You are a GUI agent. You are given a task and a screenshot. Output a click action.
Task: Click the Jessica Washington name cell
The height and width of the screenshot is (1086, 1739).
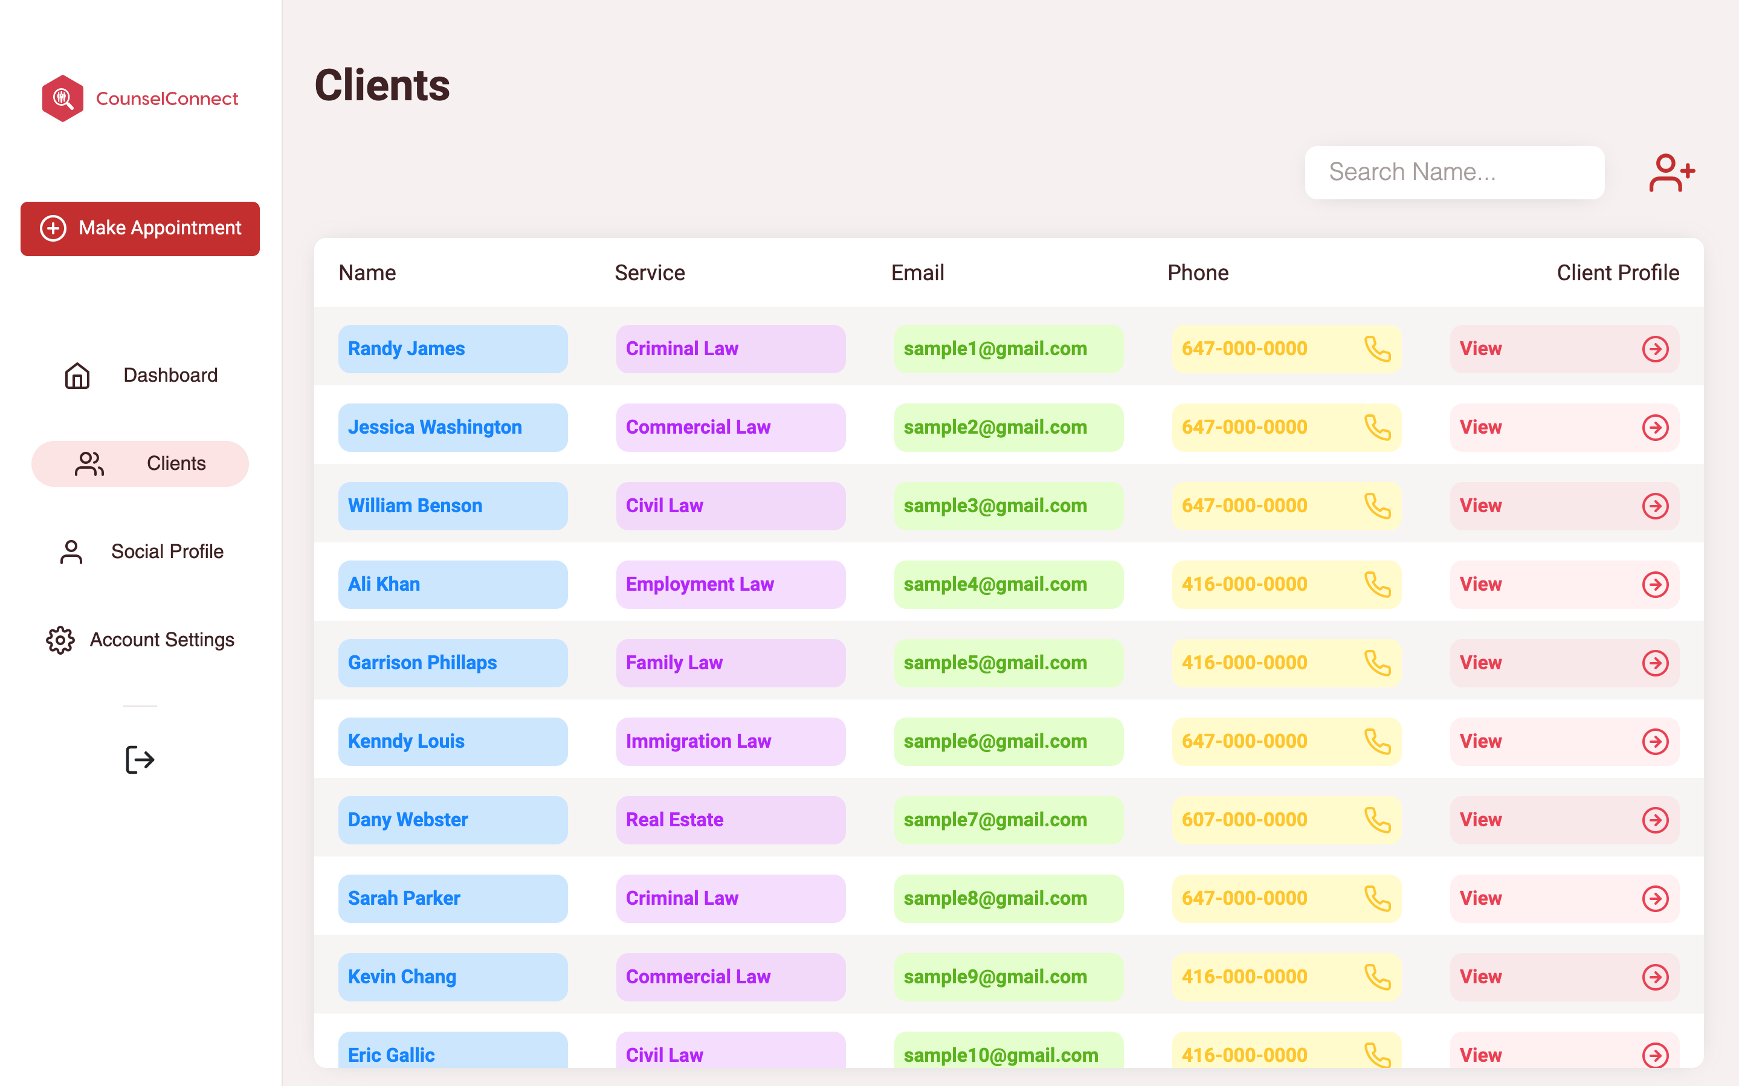[x=453, y=428]
